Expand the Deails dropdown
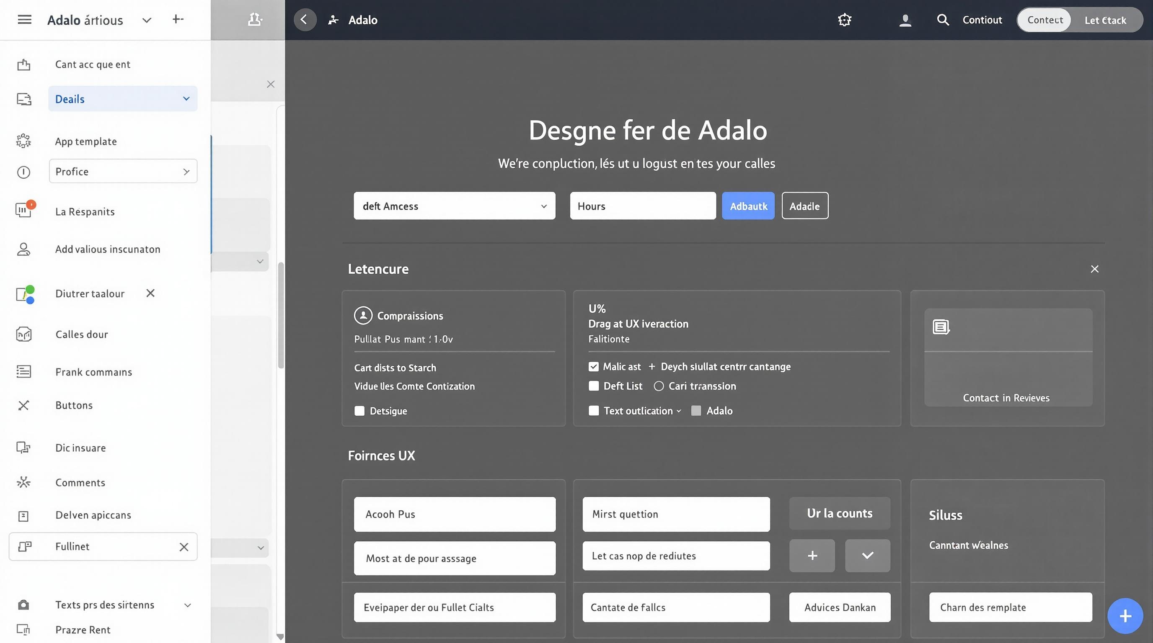Image resolution: width=1153 pixels, height=643 pixels. pos(186,98)
